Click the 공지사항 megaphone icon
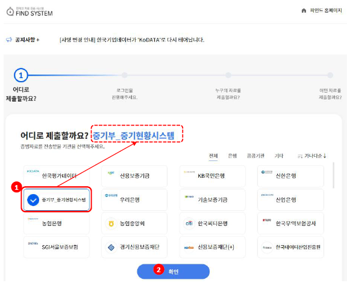 [x=9, y=40]
